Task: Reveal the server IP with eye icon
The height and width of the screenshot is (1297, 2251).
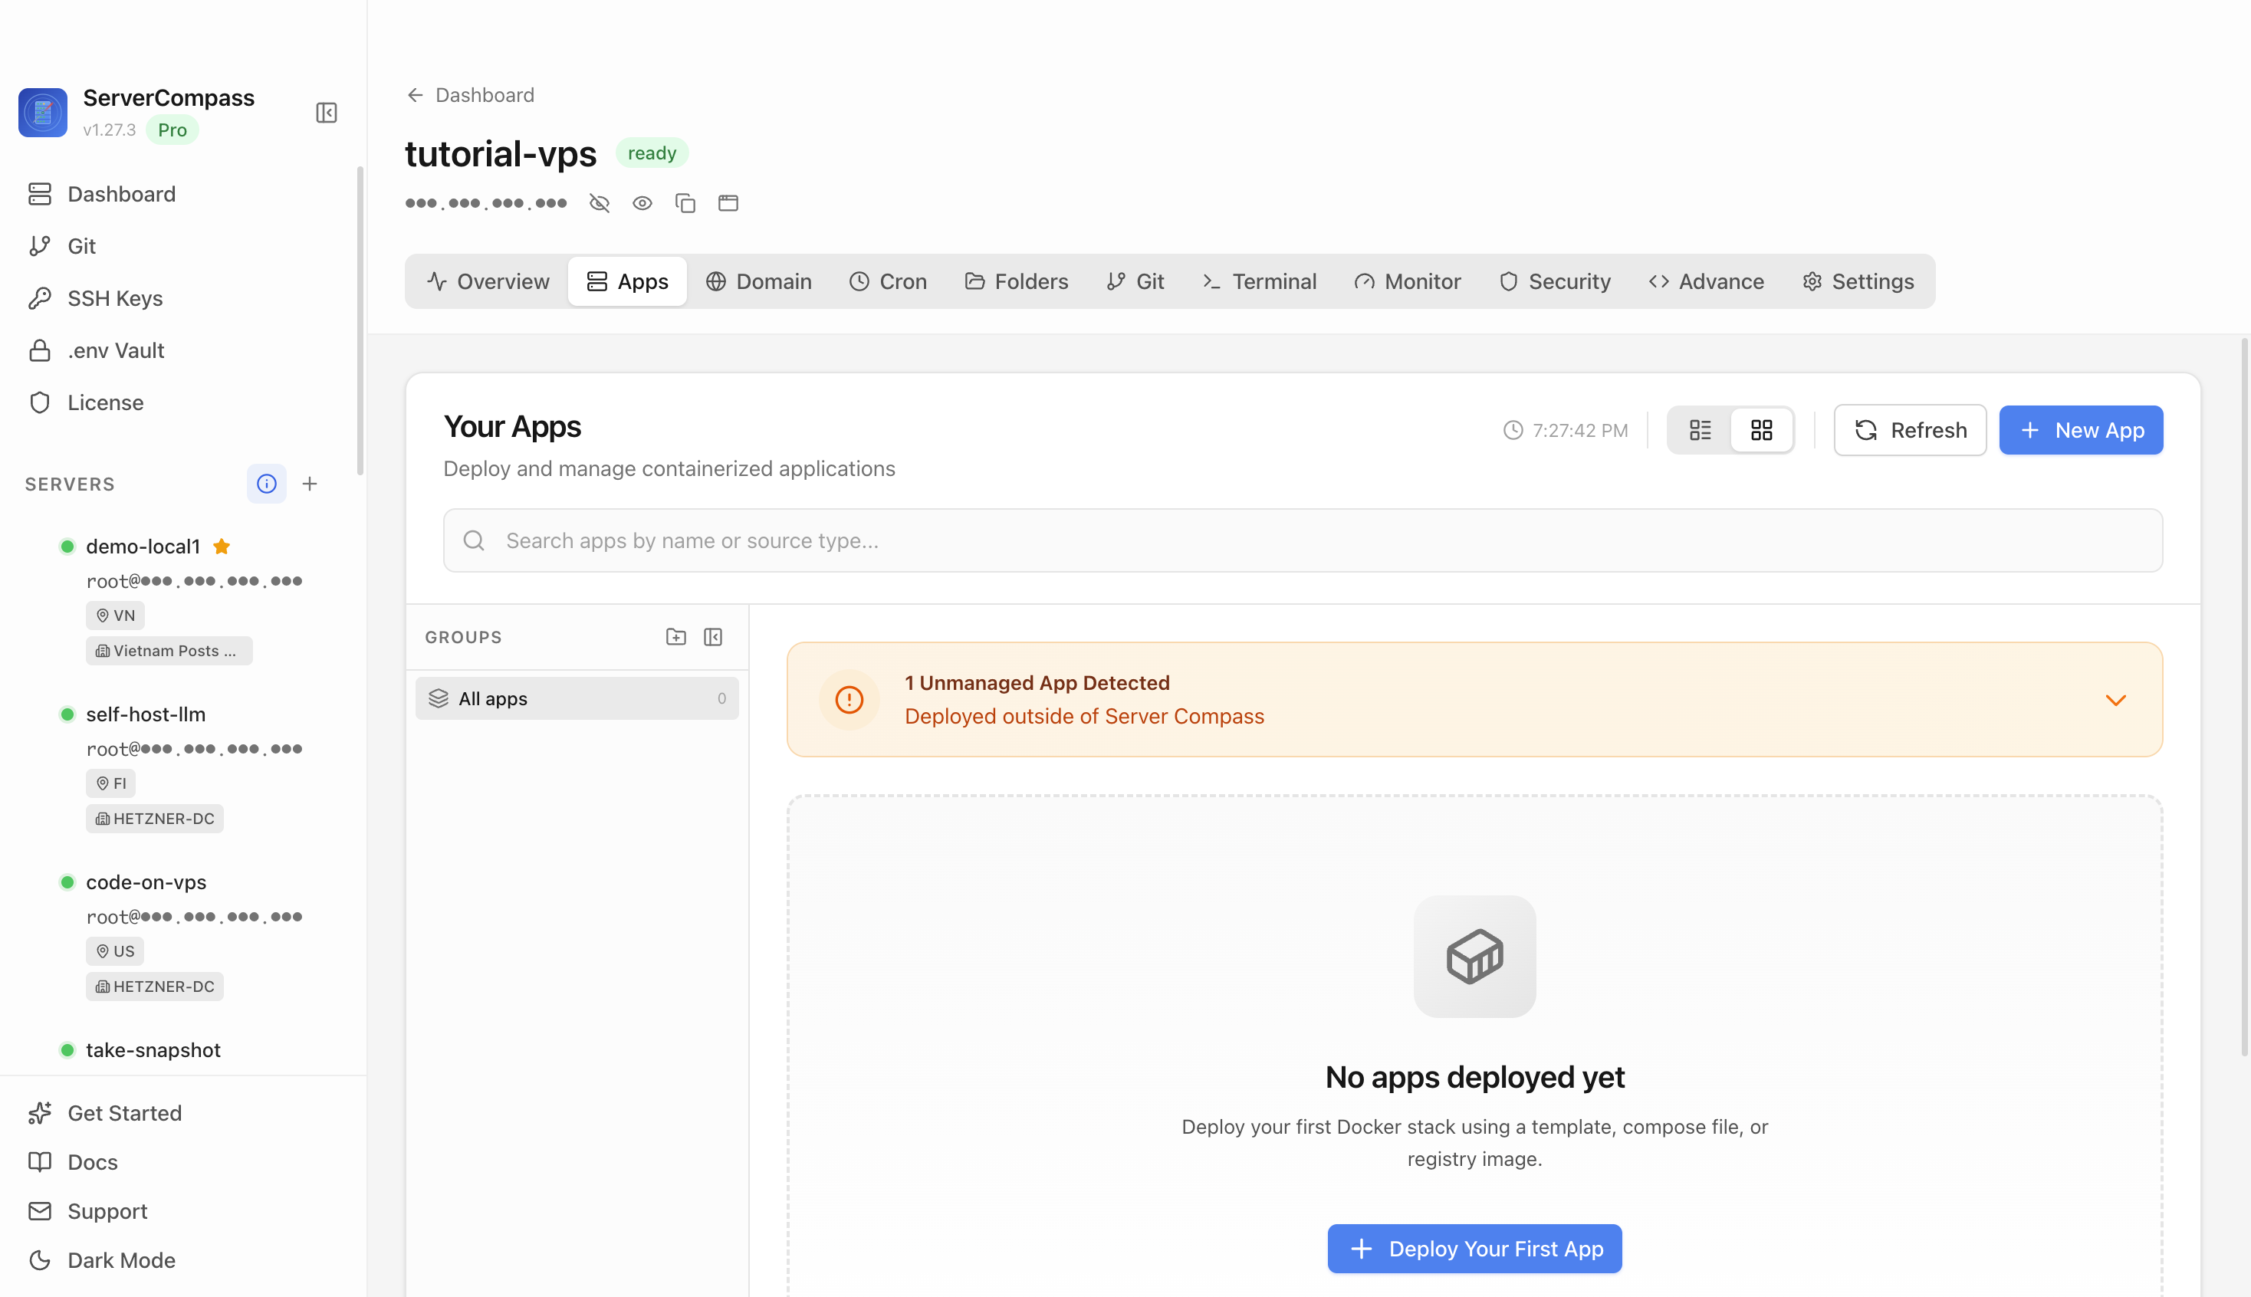Action: (x=642, y=203)
